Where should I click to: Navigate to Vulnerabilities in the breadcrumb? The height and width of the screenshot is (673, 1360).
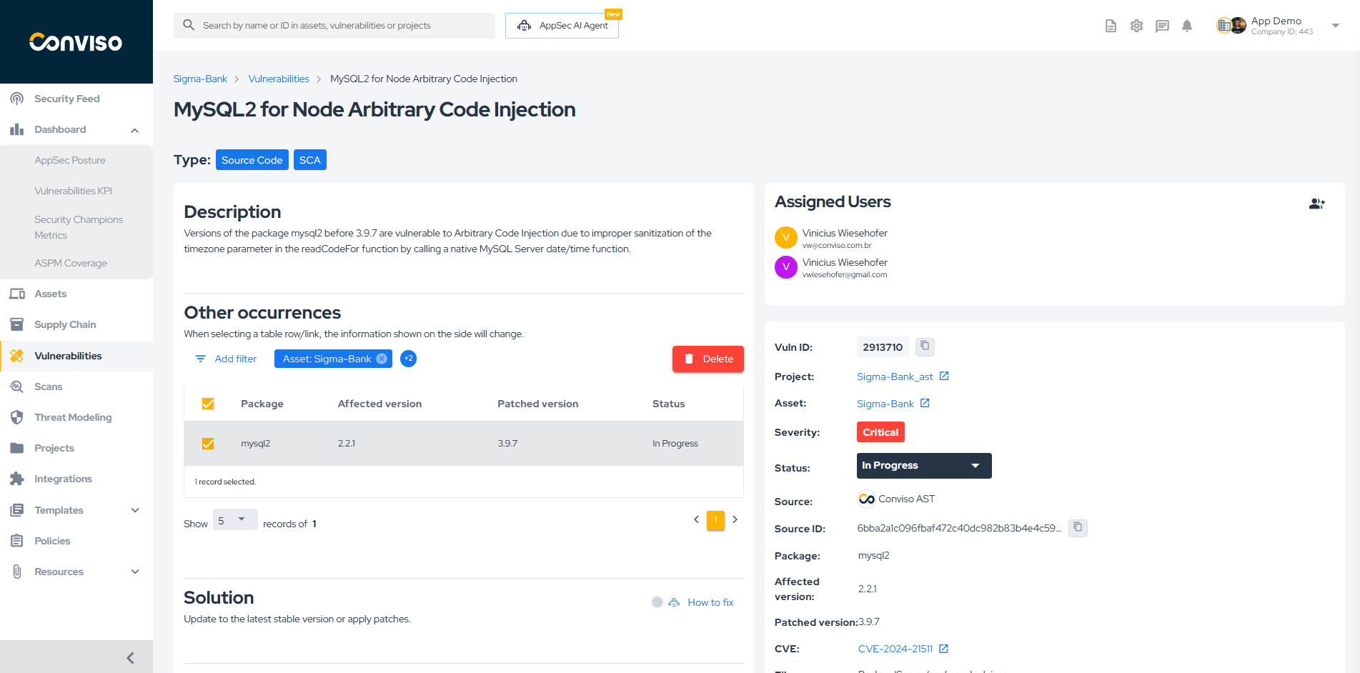[x=279, y=79]
